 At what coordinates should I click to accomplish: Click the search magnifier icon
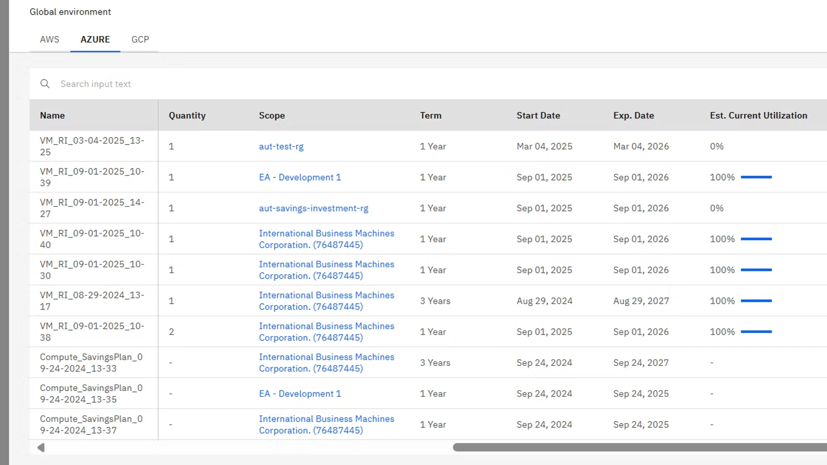click(45, 84)
